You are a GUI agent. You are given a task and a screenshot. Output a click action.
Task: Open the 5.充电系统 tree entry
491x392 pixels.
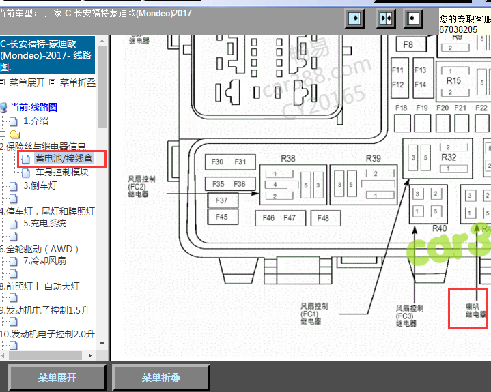(x=45, y=223)
